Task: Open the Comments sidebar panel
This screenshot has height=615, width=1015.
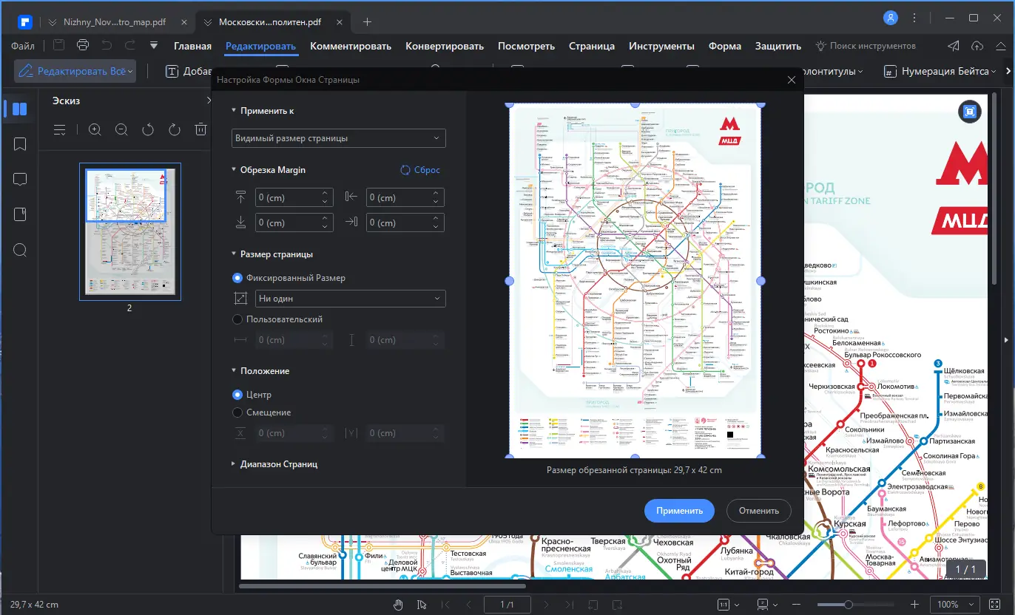Action: pyautogui.click(x=20, y=180)
